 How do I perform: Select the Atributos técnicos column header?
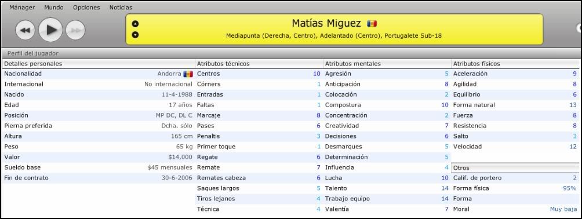(x=223, y=64)
